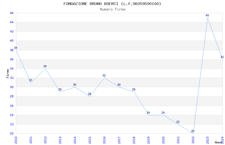The image size is (225, 145).
Task: Click the x-axis year label 2013
Action: coord(60,140)
